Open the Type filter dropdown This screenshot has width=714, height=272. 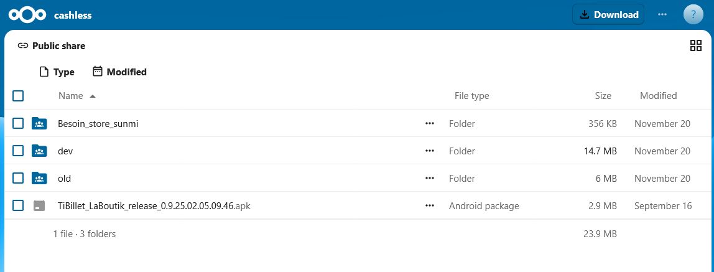tap(57, 72)
